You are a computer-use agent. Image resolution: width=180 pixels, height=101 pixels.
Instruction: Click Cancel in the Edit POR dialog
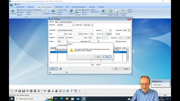click(x=126, y=69)
